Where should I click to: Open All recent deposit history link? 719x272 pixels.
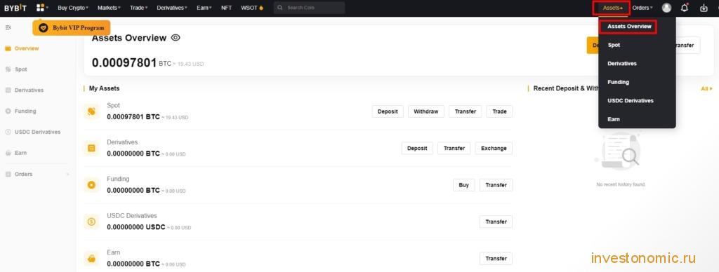pyautogui.click(x=706, y=88)
